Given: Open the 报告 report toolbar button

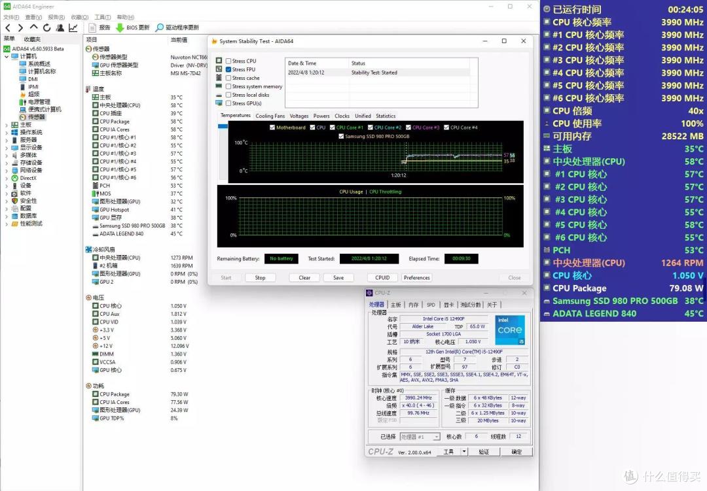Looking at the screenshot, I should (x=100, y=28).
